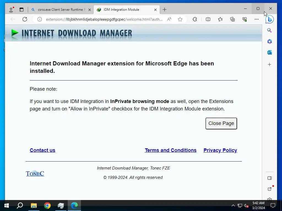Image resolution: width=282 pixels, height=211 pixels.
Task: Add a sidebar app with plus
Action: (x=269, y=64)
